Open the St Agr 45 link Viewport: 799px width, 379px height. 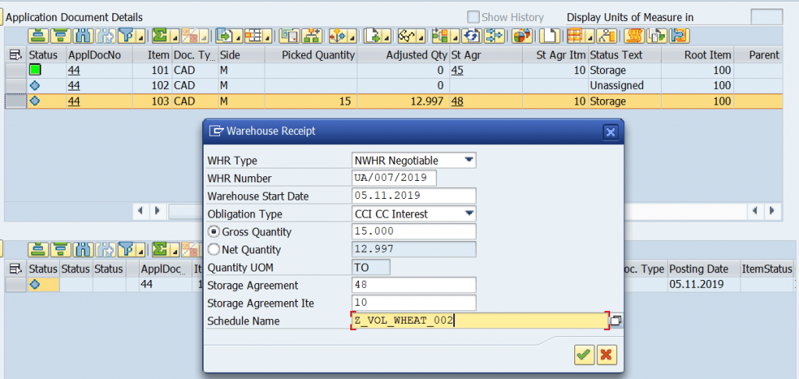pyautogui.click(x=457, y=70)
